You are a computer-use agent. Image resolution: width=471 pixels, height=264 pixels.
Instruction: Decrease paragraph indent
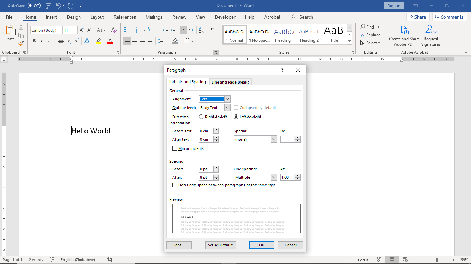165,30
